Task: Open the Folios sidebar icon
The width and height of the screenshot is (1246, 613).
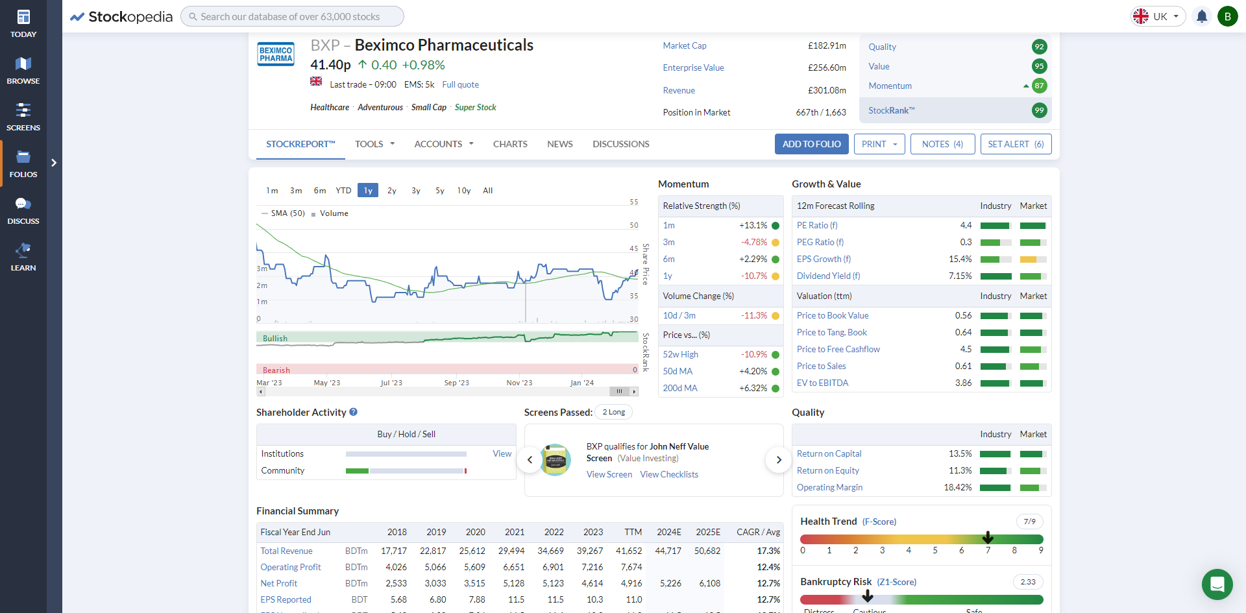Action: (x=23, y=164)
